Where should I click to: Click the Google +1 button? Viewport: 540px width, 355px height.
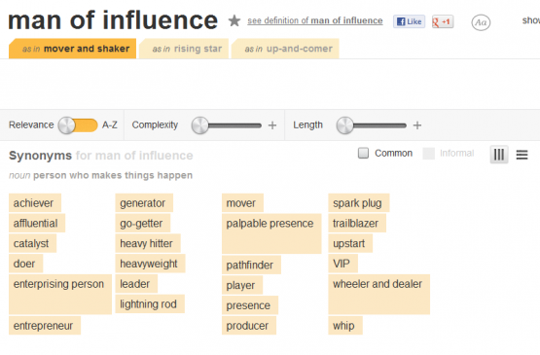pos(443,21)
